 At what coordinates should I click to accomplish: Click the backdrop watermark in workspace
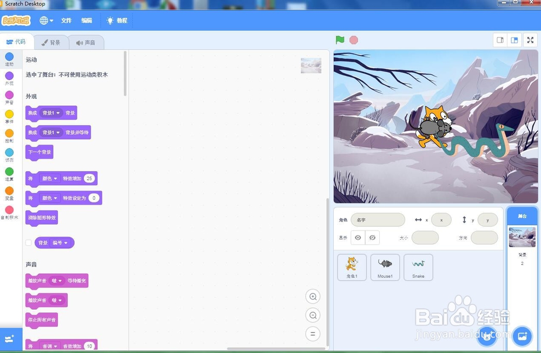pos(311,66)
